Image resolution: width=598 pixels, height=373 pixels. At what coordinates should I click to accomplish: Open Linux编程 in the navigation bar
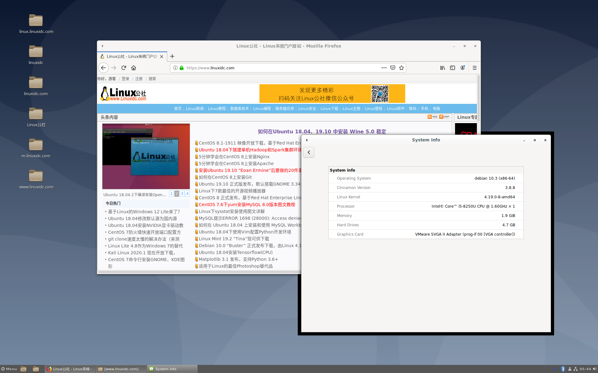tap(262, 108)
